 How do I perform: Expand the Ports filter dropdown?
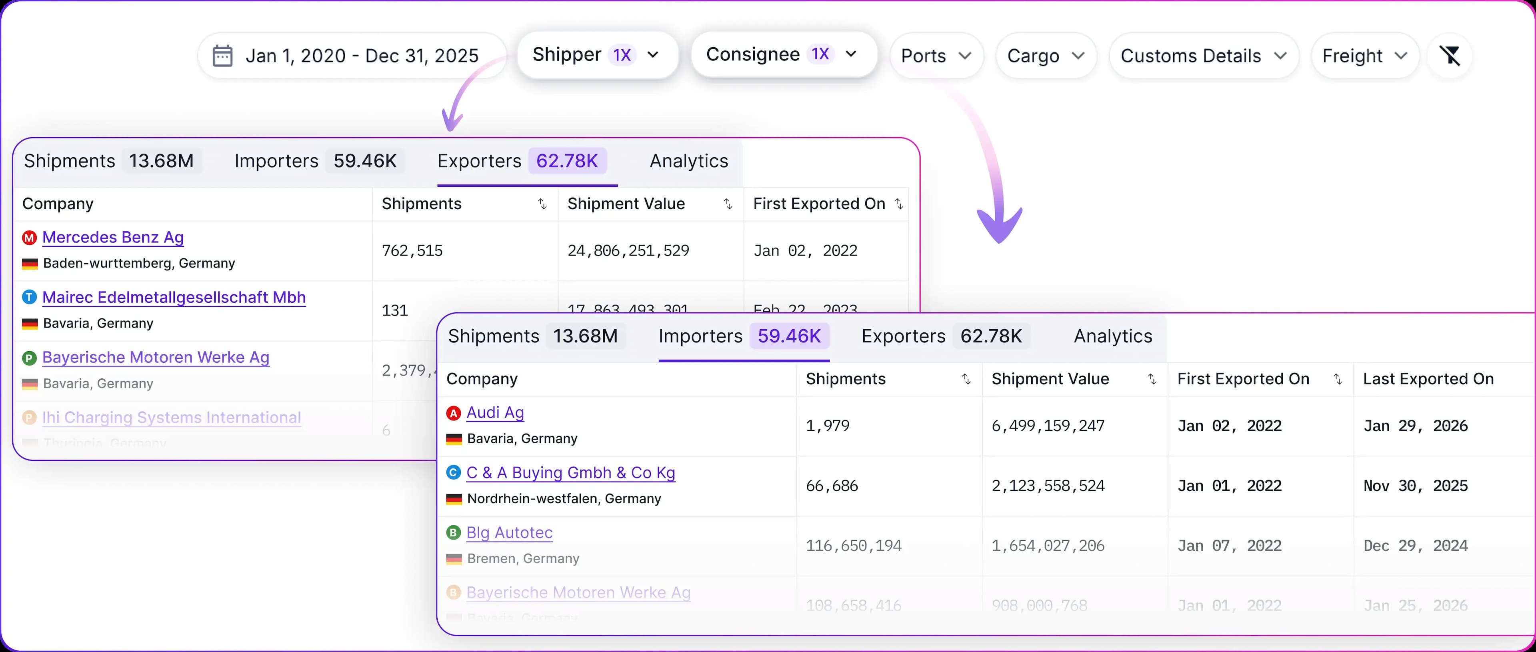click(x=936, y=56)
